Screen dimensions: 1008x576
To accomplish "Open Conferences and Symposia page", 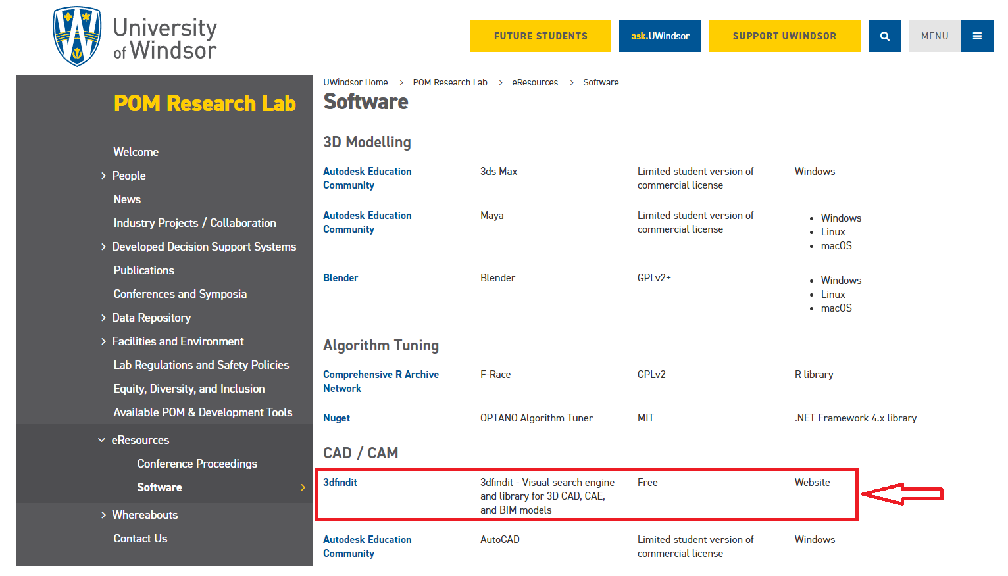I will click(180, 294).
